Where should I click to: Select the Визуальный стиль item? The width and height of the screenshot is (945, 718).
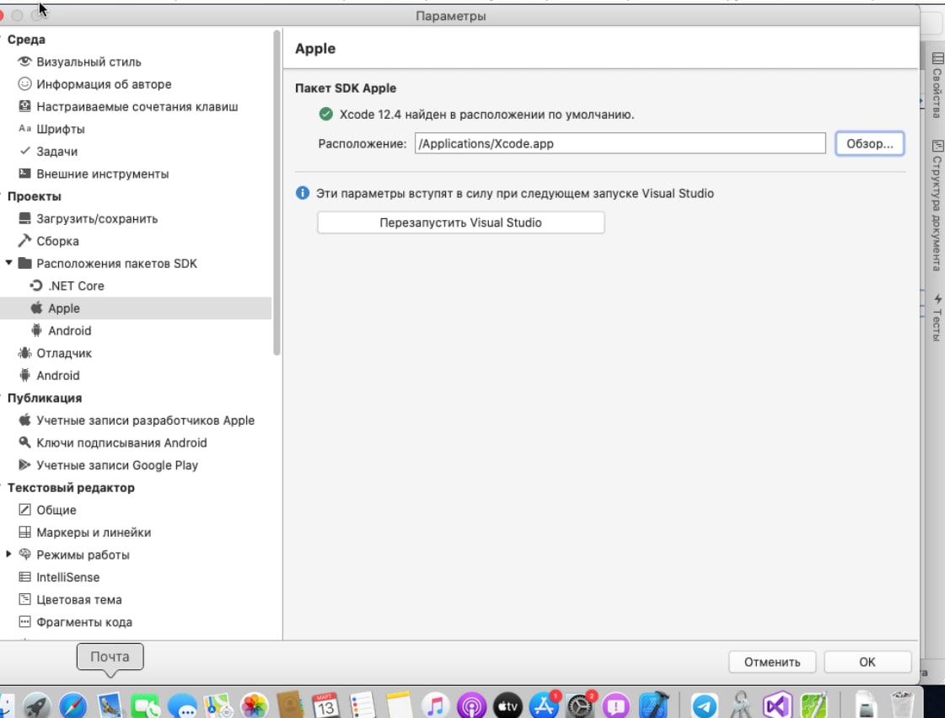click(x=89, y=62)
